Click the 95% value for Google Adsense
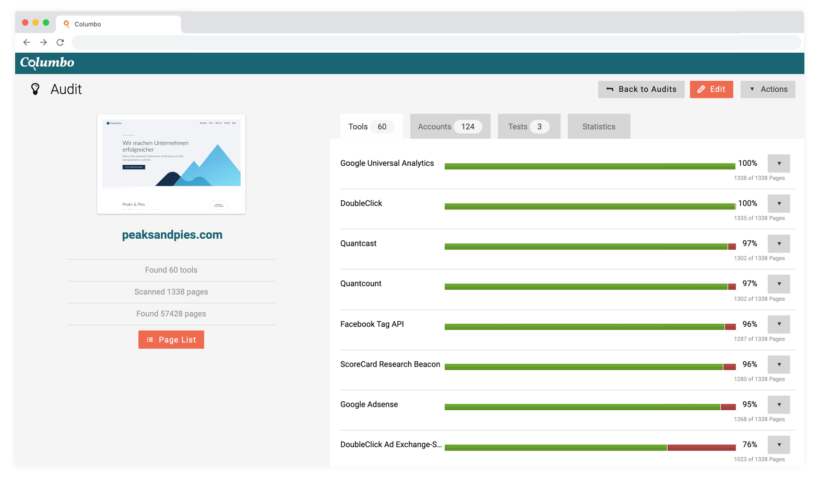The width and height of the screenshot is (819, 477). point(750,405)
